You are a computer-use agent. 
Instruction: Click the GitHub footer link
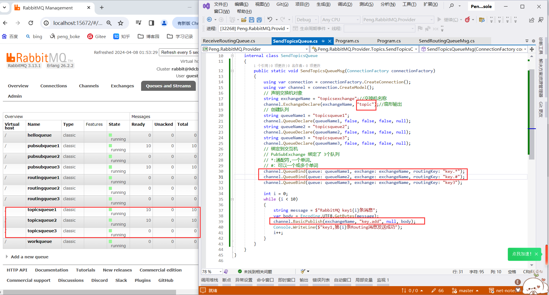point(166,280)
